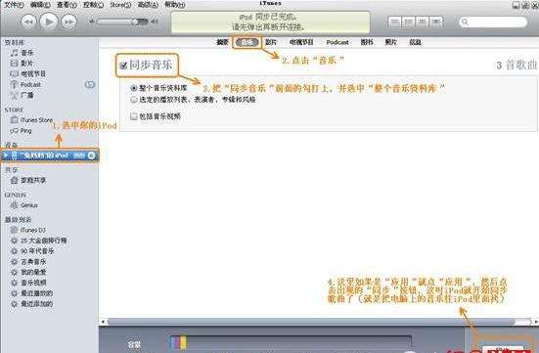
Task: Open 影片 library in sidebar
Action: coord(22,64)
